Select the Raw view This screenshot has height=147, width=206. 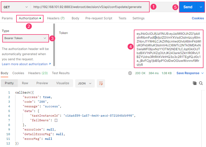click(25, 83)
